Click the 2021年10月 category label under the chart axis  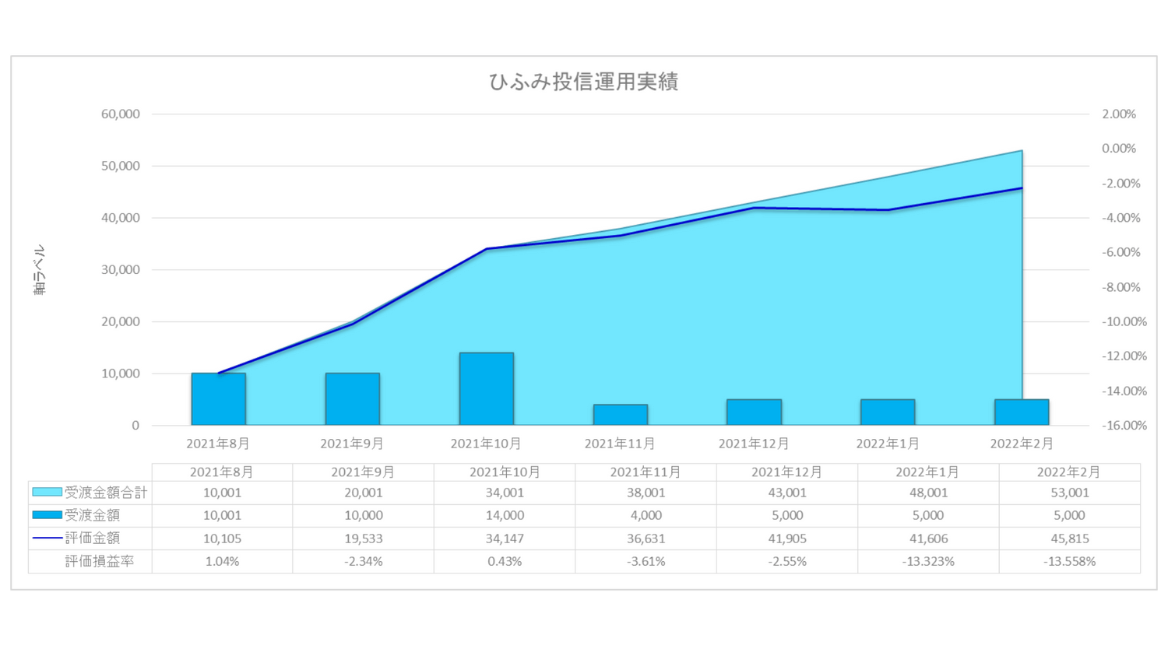click(486, 444)
